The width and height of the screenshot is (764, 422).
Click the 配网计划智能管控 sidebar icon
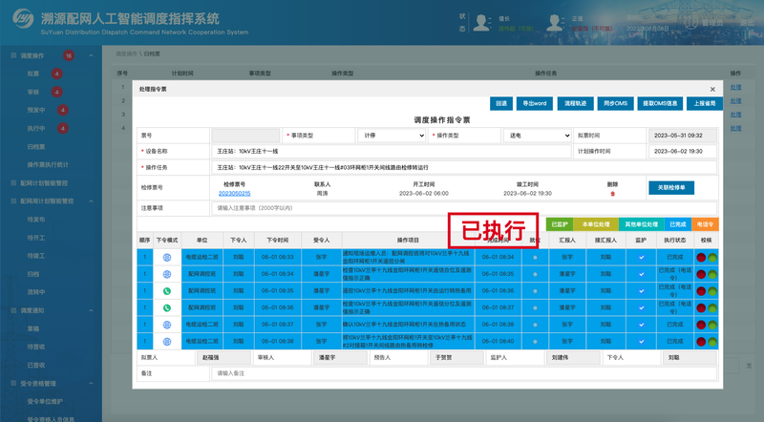[x=13, y=183]
